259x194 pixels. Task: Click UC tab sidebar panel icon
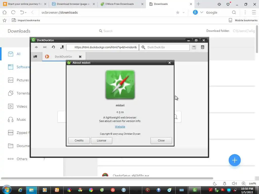pyautogui.click(x=219, y=4)
